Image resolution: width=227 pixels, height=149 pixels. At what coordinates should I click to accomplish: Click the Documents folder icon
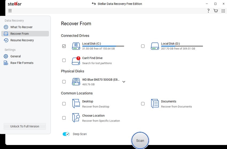pyautogui.click(x=155, y=104)
